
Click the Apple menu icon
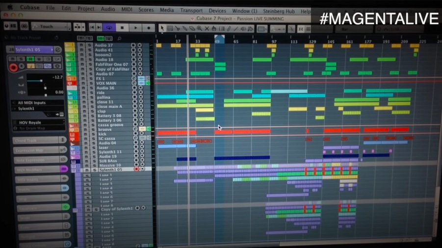point(10,7)
